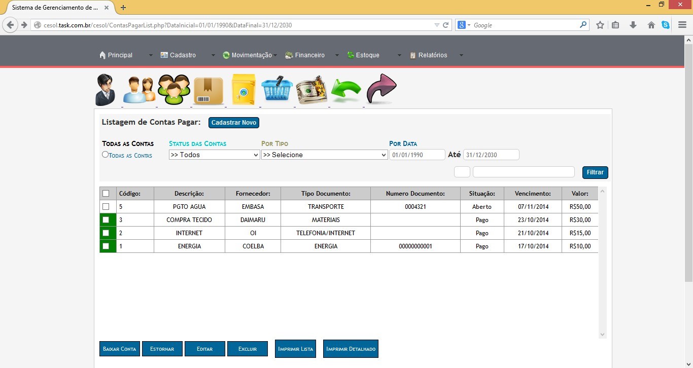This screenshot has height=368, width=693.
Task: Check the box for row PGTO AGUA
Action: [106, 207]
